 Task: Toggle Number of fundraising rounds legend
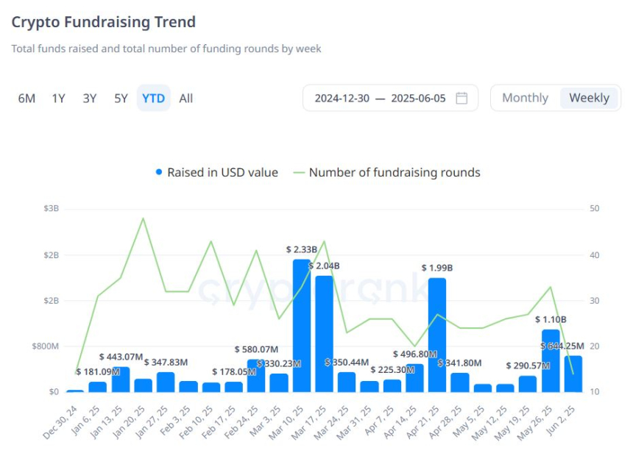[x=394, y=173]
